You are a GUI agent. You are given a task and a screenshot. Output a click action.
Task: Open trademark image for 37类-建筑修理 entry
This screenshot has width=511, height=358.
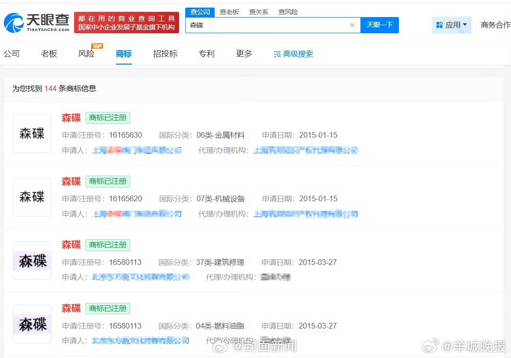(x=32, y=261)
